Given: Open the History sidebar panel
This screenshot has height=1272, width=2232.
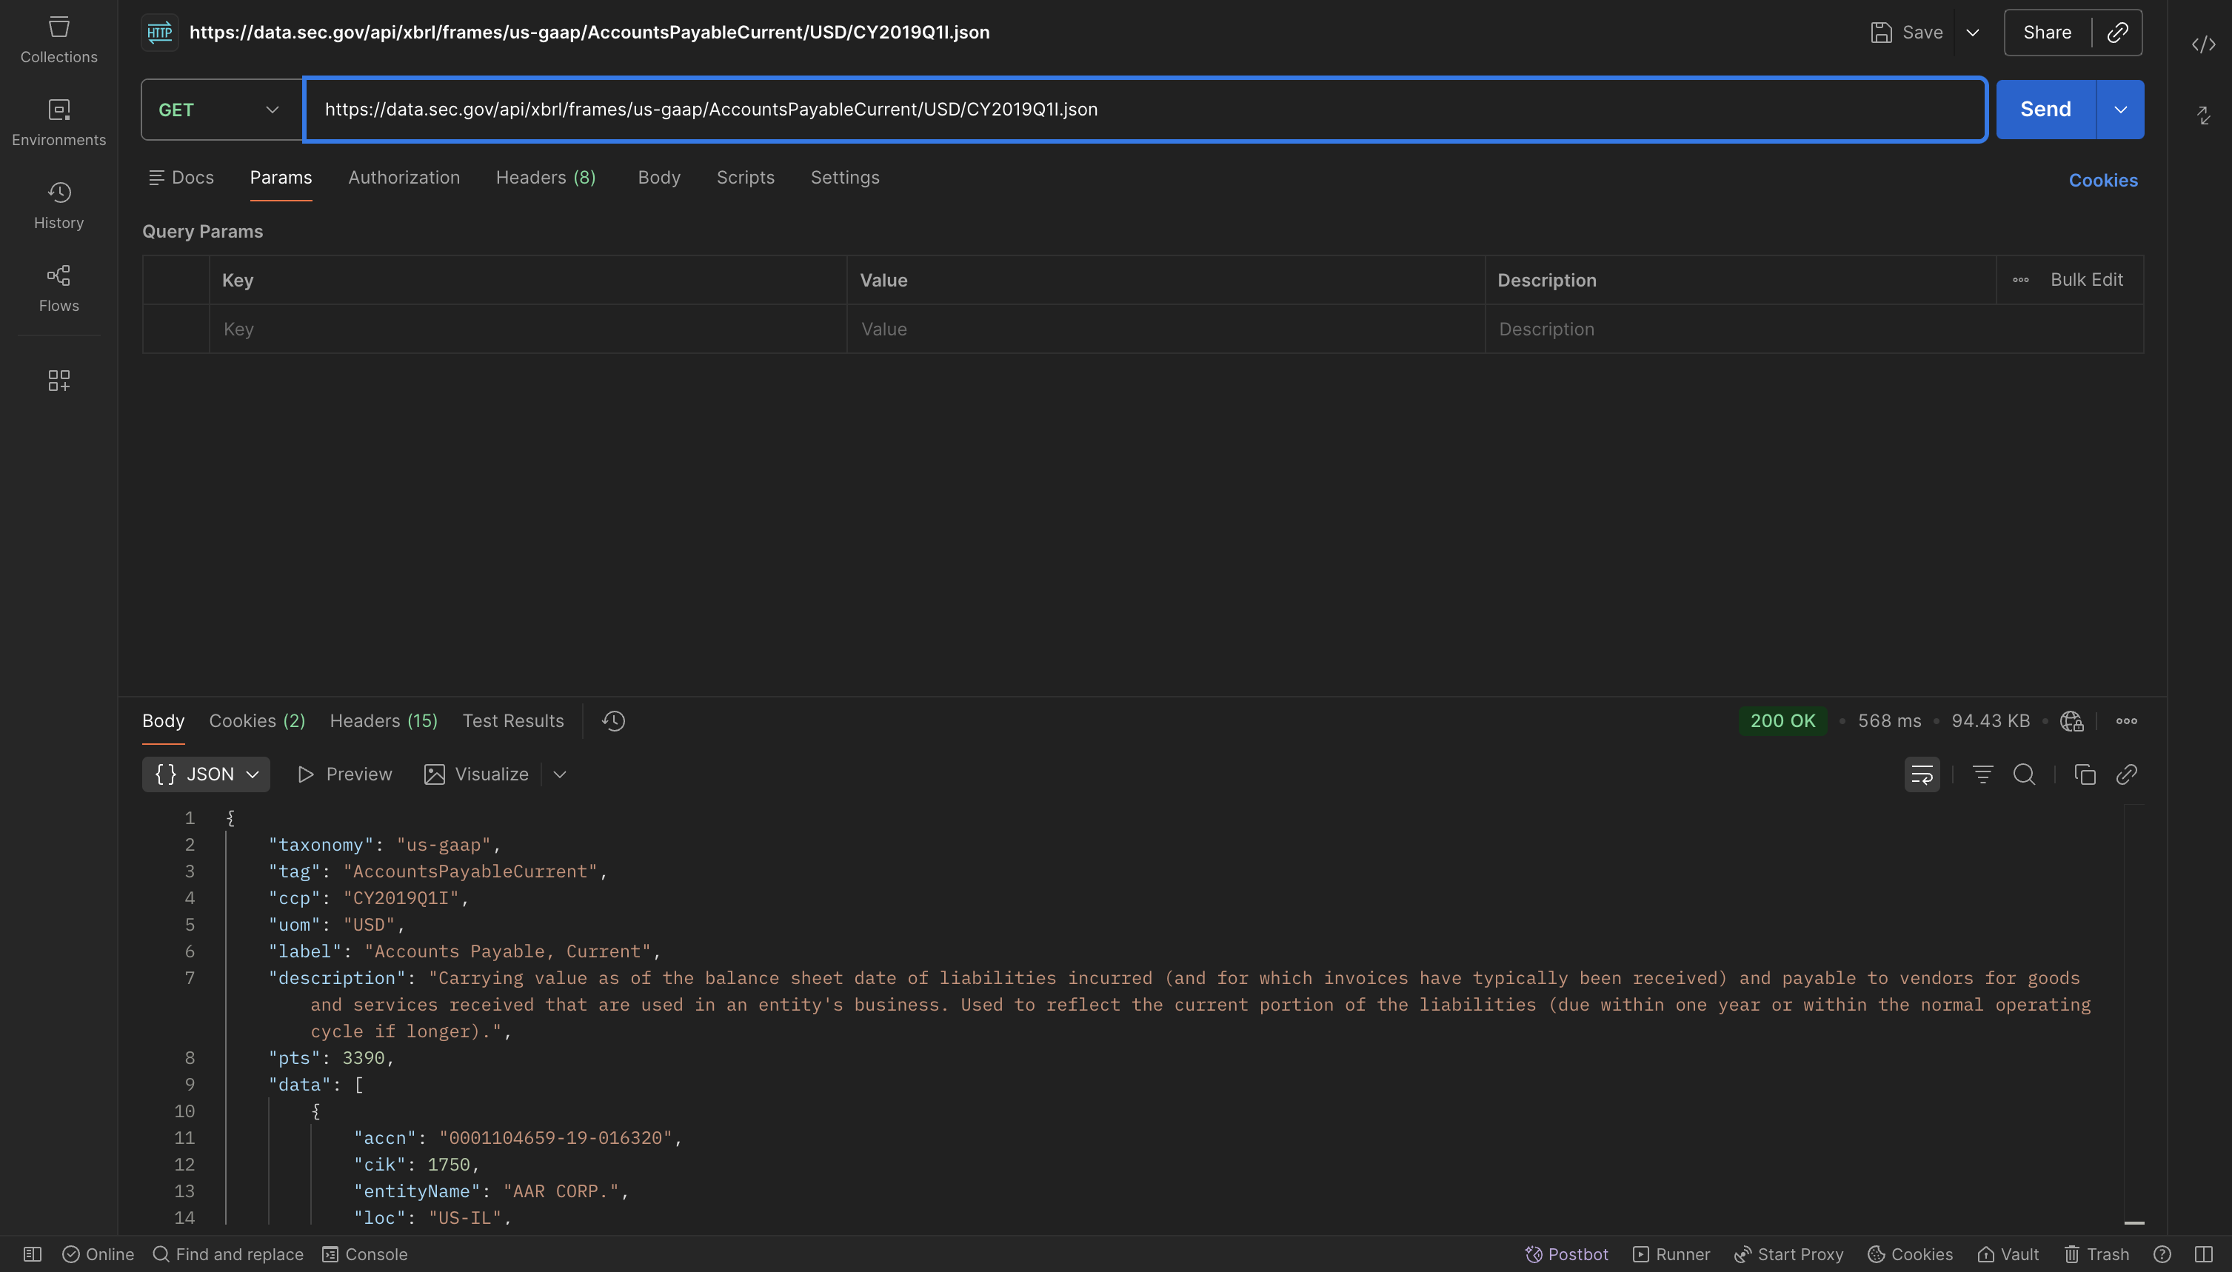Looking at the screenshot, I should coord(59,205).
